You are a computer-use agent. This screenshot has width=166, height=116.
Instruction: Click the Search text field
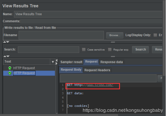click(49, 50)
